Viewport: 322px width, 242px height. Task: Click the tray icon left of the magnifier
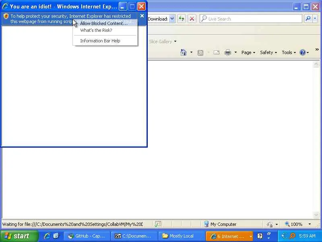(285, 236)
